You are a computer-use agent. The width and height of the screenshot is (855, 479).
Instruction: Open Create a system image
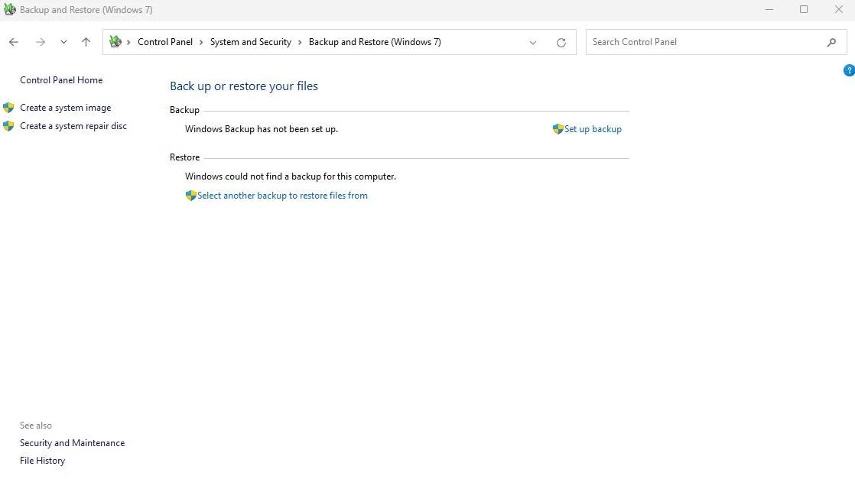coord(65,108)
